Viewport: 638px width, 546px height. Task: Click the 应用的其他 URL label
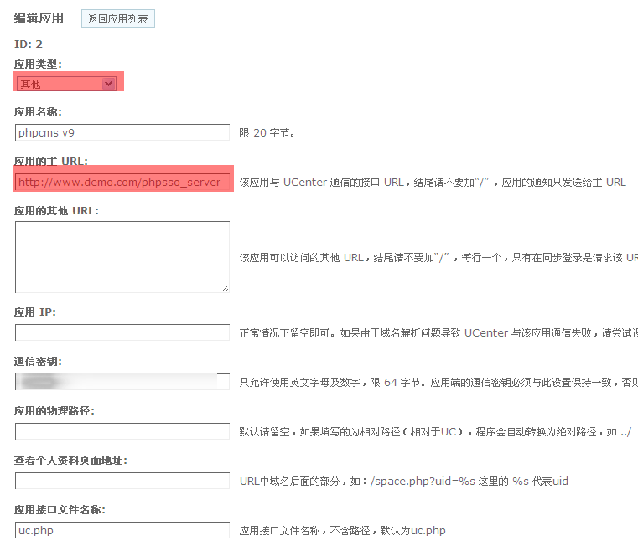coord(56,210)
